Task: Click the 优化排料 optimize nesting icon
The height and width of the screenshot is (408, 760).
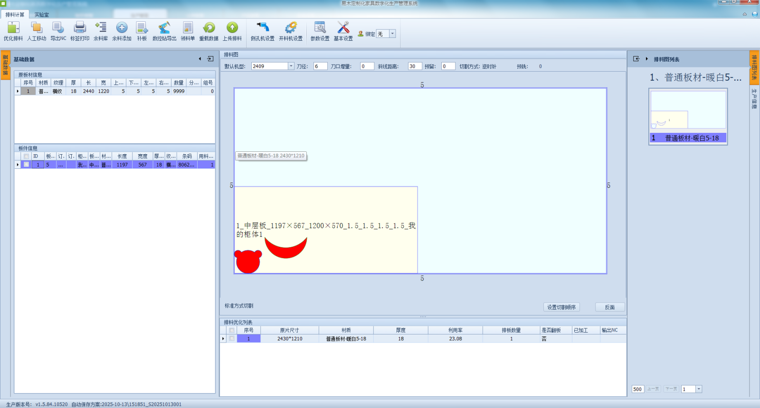Action: (13, 31)
